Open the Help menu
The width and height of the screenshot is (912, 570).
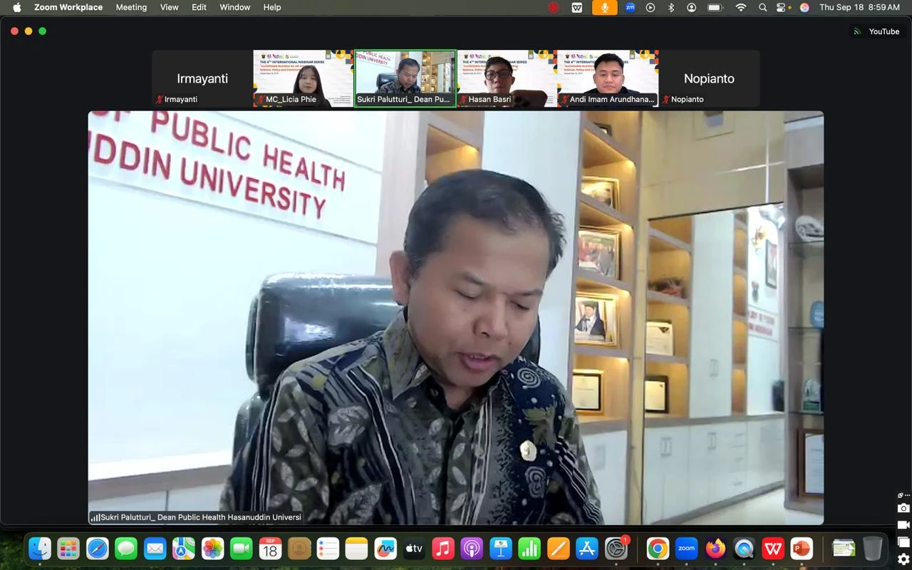[x=272, y=7]
